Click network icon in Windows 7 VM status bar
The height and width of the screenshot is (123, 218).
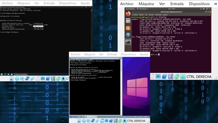coord(93,121)
